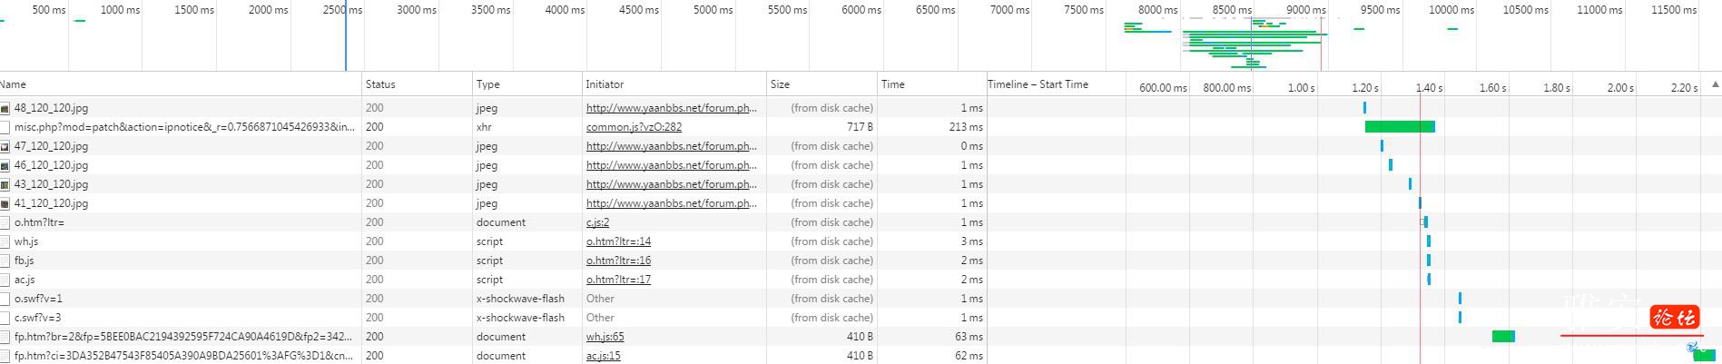Open ac.js:15 initiator link

pyautogui.click(x=603, y=356)
